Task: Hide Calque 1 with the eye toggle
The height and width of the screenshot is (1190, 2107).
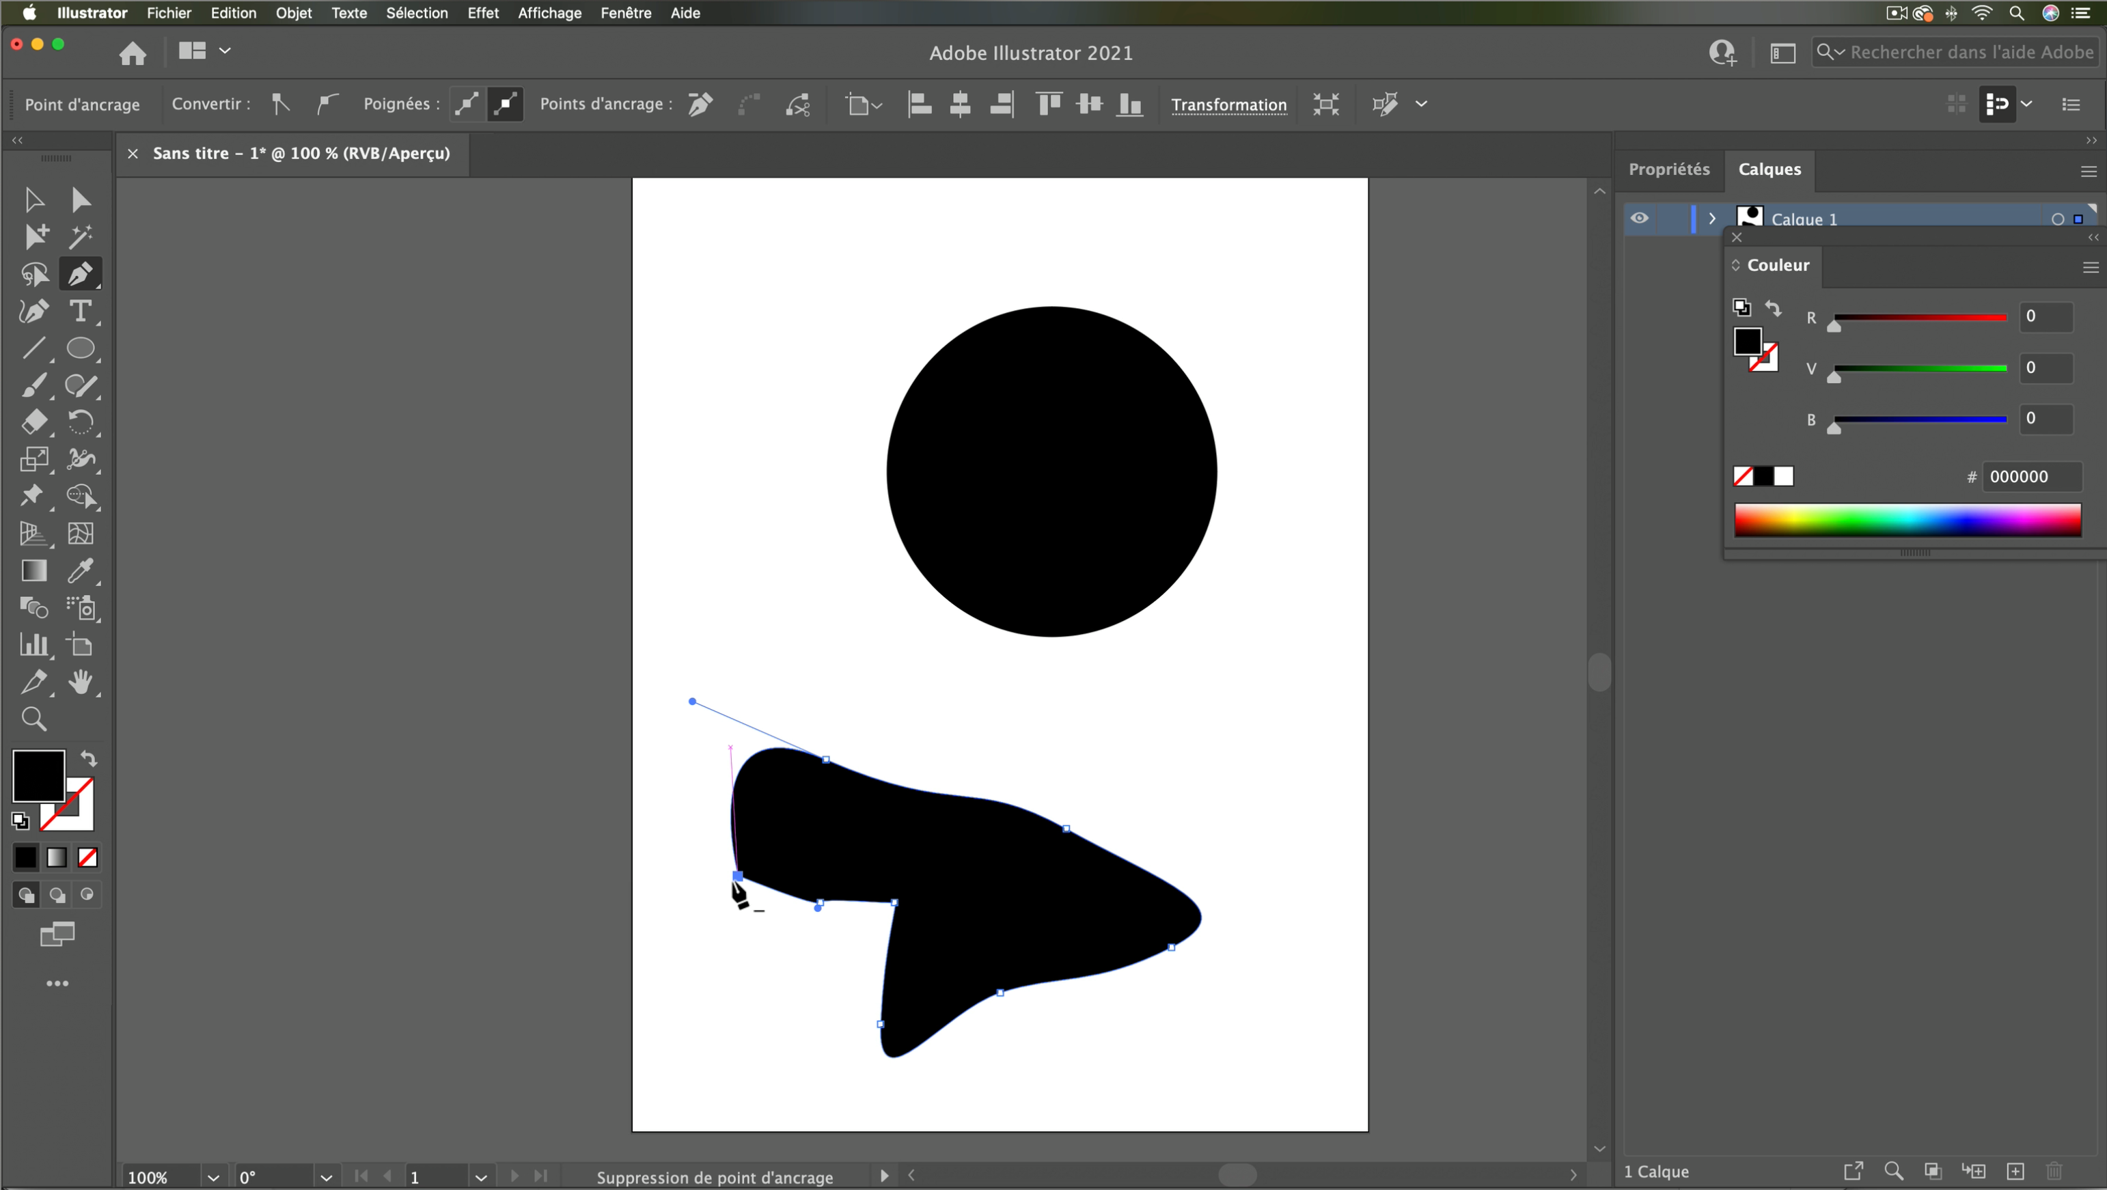Action: pos(1639,217)
